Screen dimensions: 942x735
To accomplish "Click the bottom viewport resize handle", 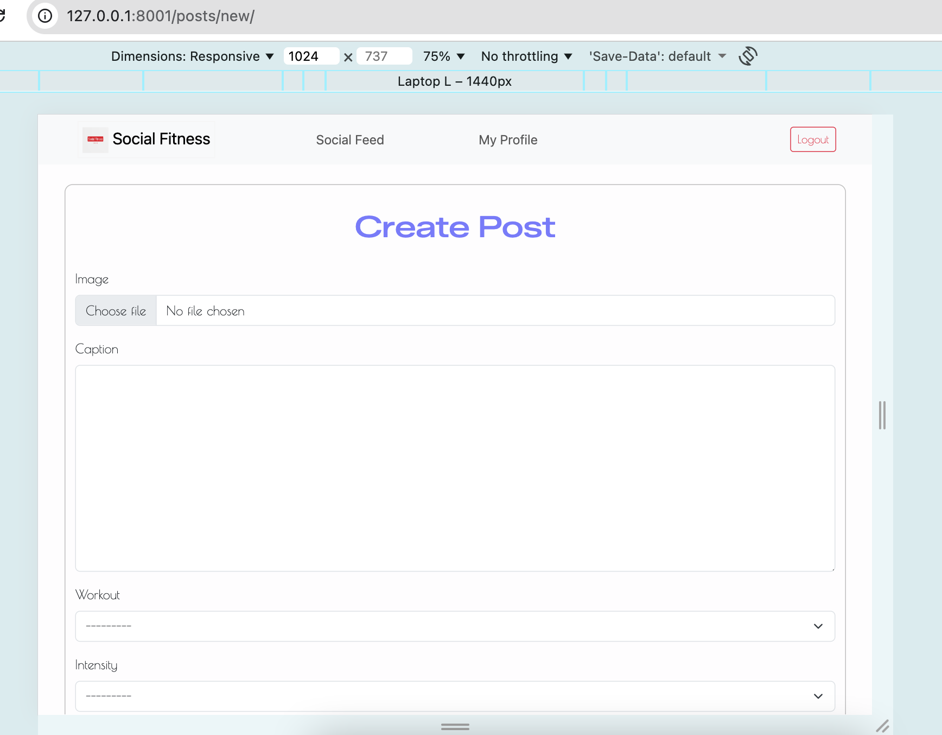I will [455, 727].
